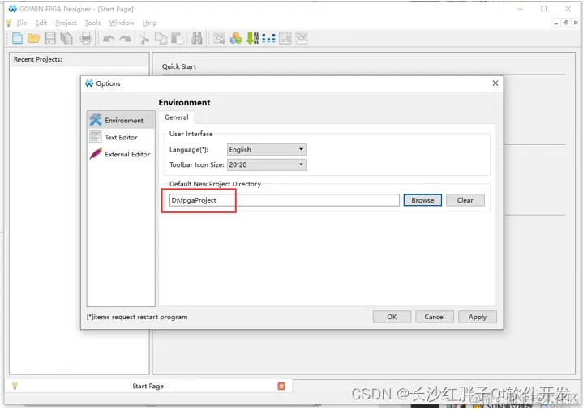Click the first grayed schematic icon after binoculars
The width and height of the screenshot is (583, 410).
click(220, 38)
